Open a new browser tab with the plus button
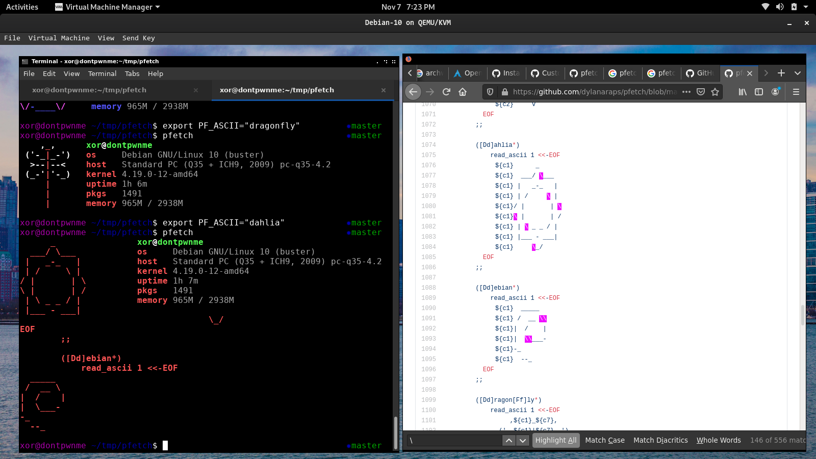 tap(781, 73)
